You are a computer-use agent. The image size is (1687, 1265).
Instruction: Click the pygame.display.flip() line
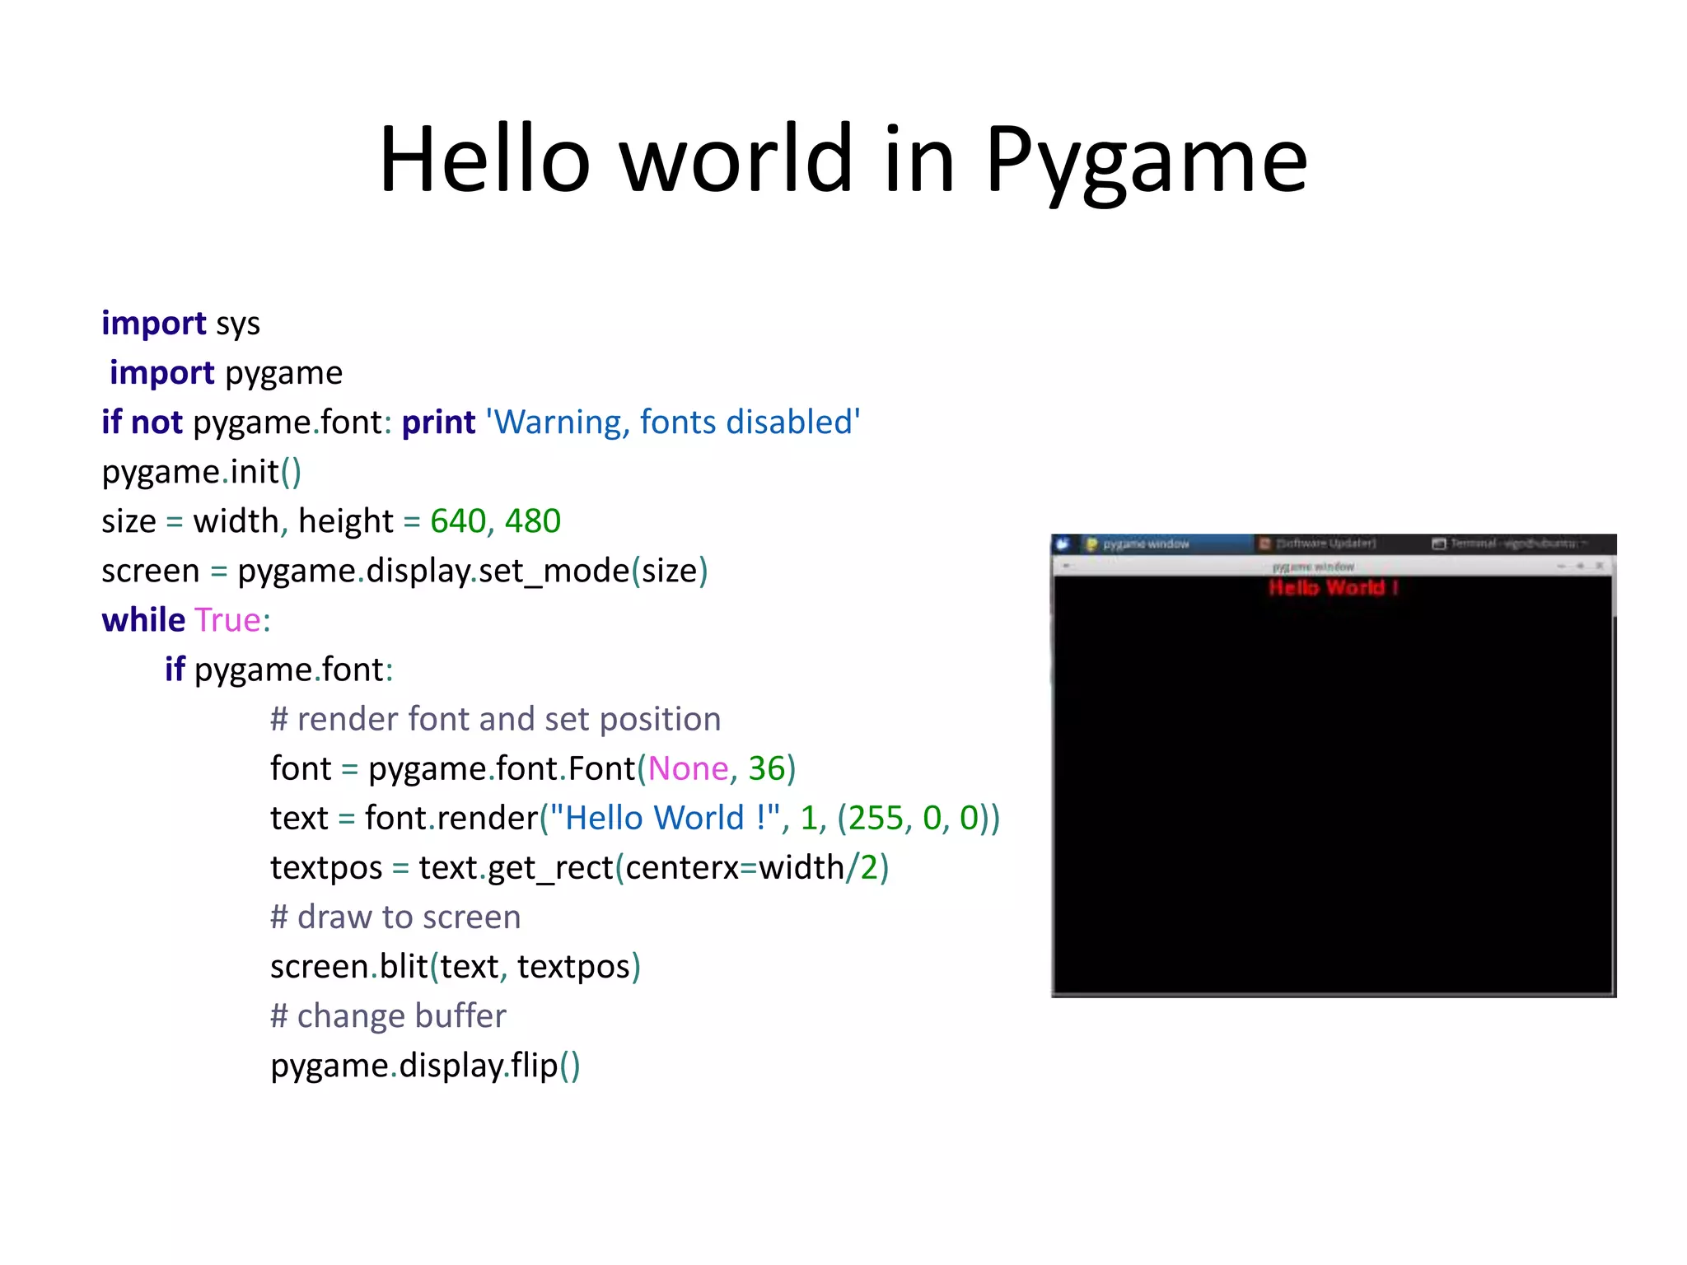[x=425, y=1066]
